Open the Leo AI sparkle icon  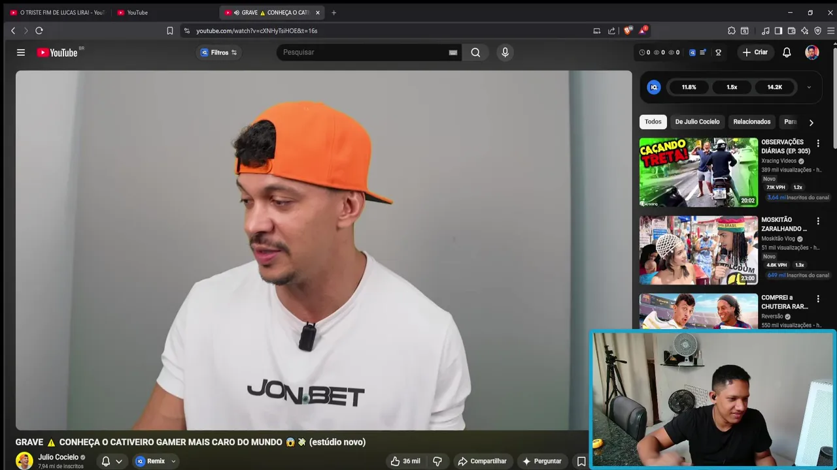pos(804,31)
